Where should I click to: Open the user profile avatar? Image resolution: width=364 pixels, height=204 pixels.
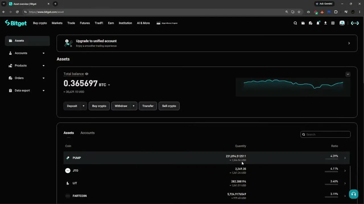pyautogui.click(x=342, y=23)
